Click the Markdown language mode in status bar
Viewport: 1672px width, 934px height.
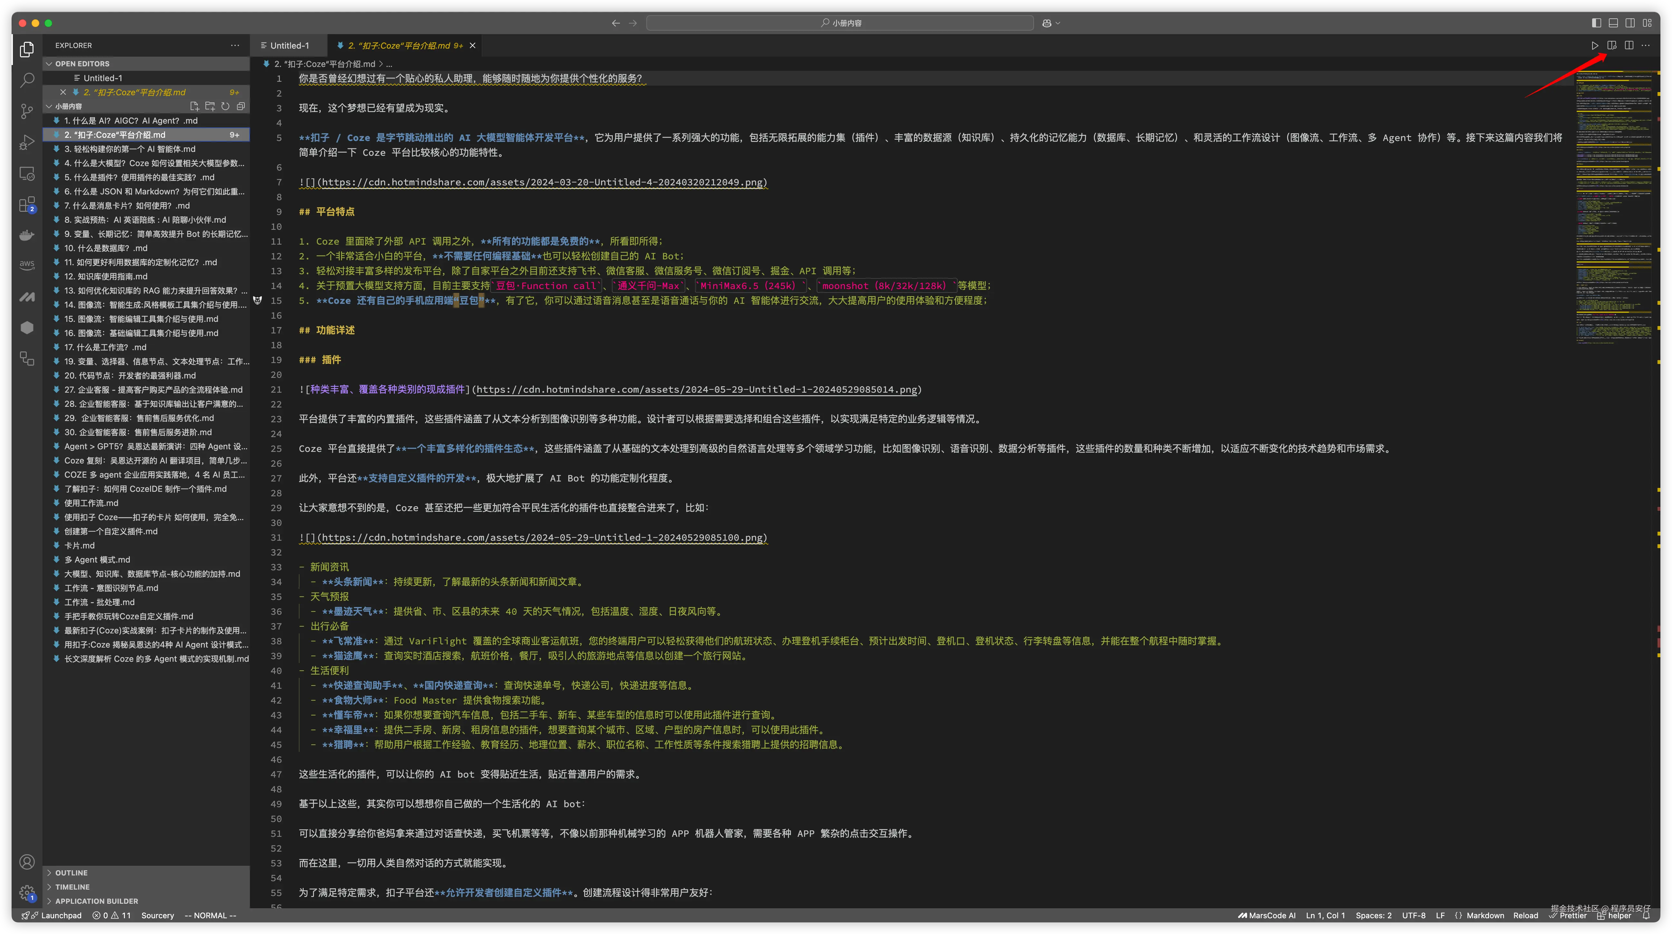pos(1485,915)
